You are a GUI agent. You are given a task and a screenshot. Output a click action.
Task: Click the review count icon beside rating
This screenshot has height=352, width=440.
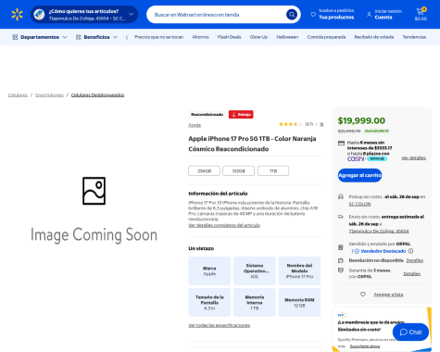(x=321, y=124)
